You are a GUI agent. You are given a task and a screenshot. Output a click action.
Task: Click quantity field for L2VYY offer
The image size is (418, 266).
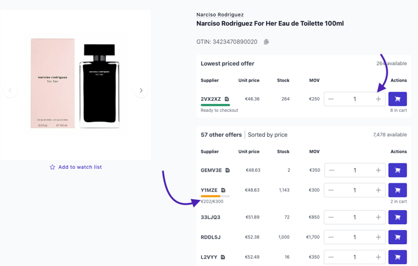point(355,257)
